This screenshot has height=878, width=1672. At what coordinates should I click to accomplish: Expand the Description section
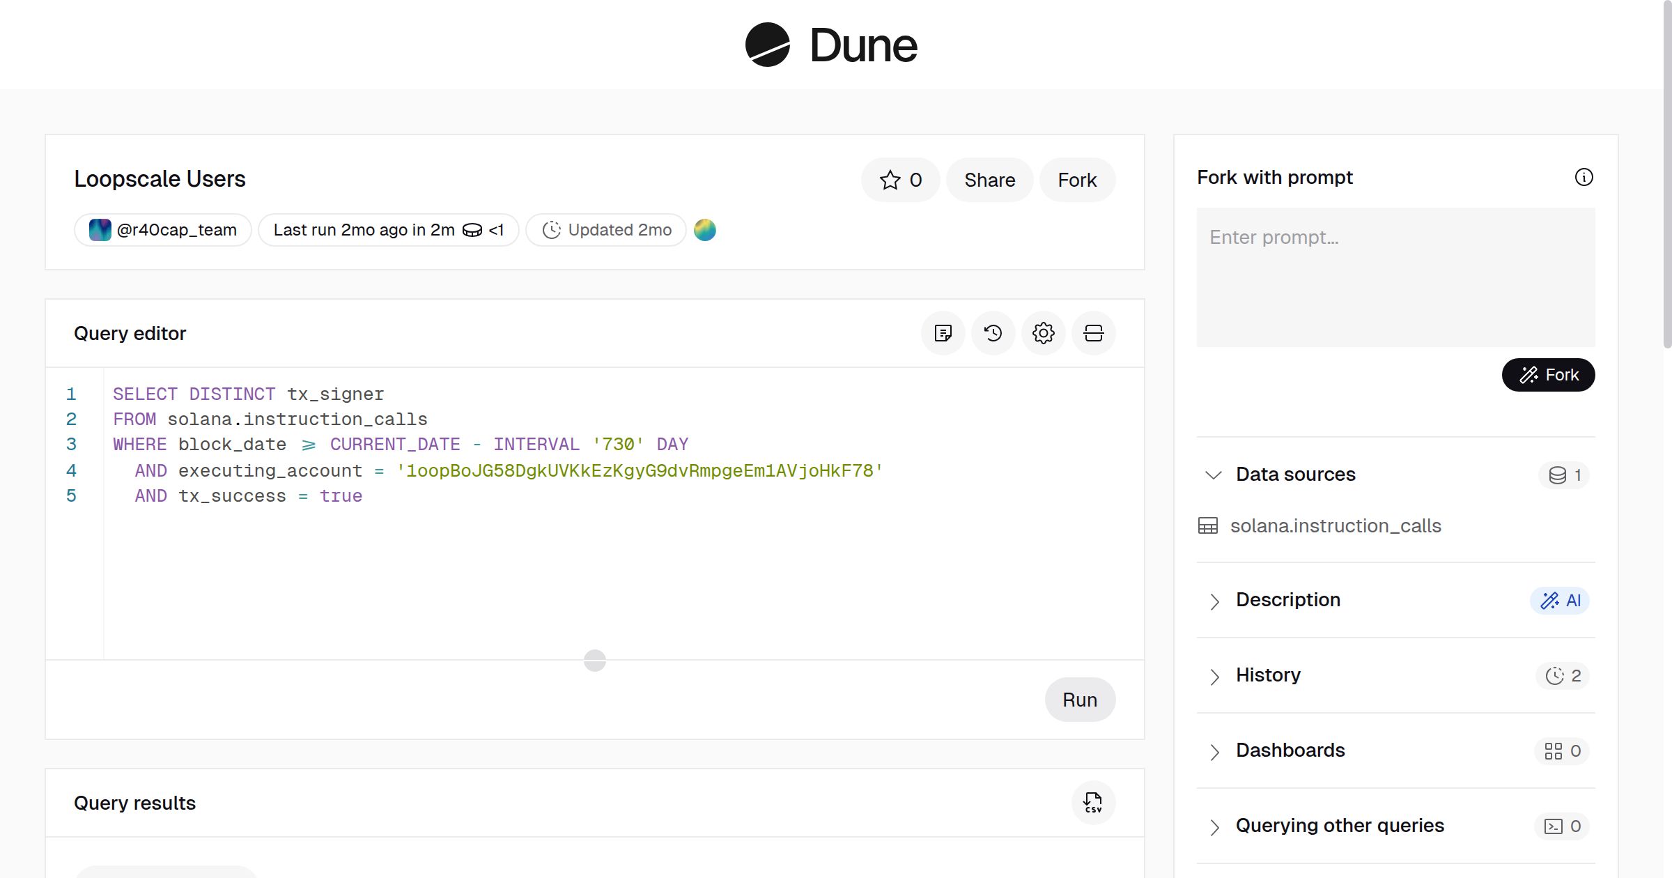pyautogui.click(x=1215, y=601)
